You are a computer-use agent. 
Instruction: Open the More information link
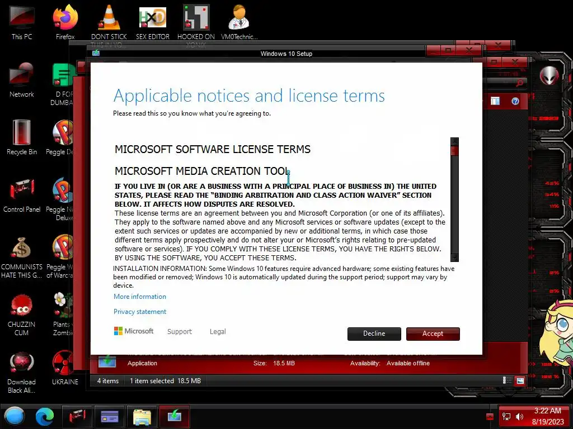pyautogui.click(x=139, y=297)
